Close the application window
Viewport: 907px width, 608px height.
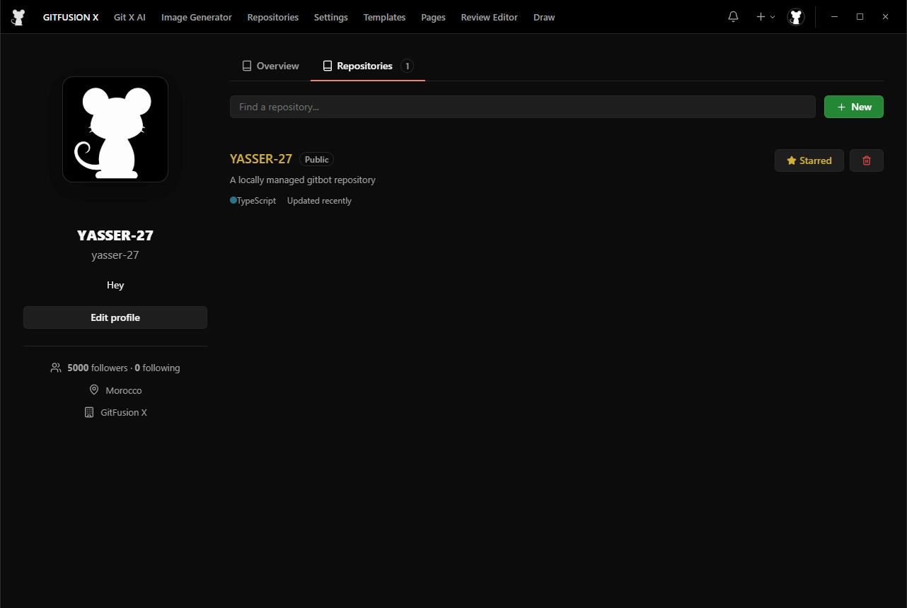[x=885, y=16]
